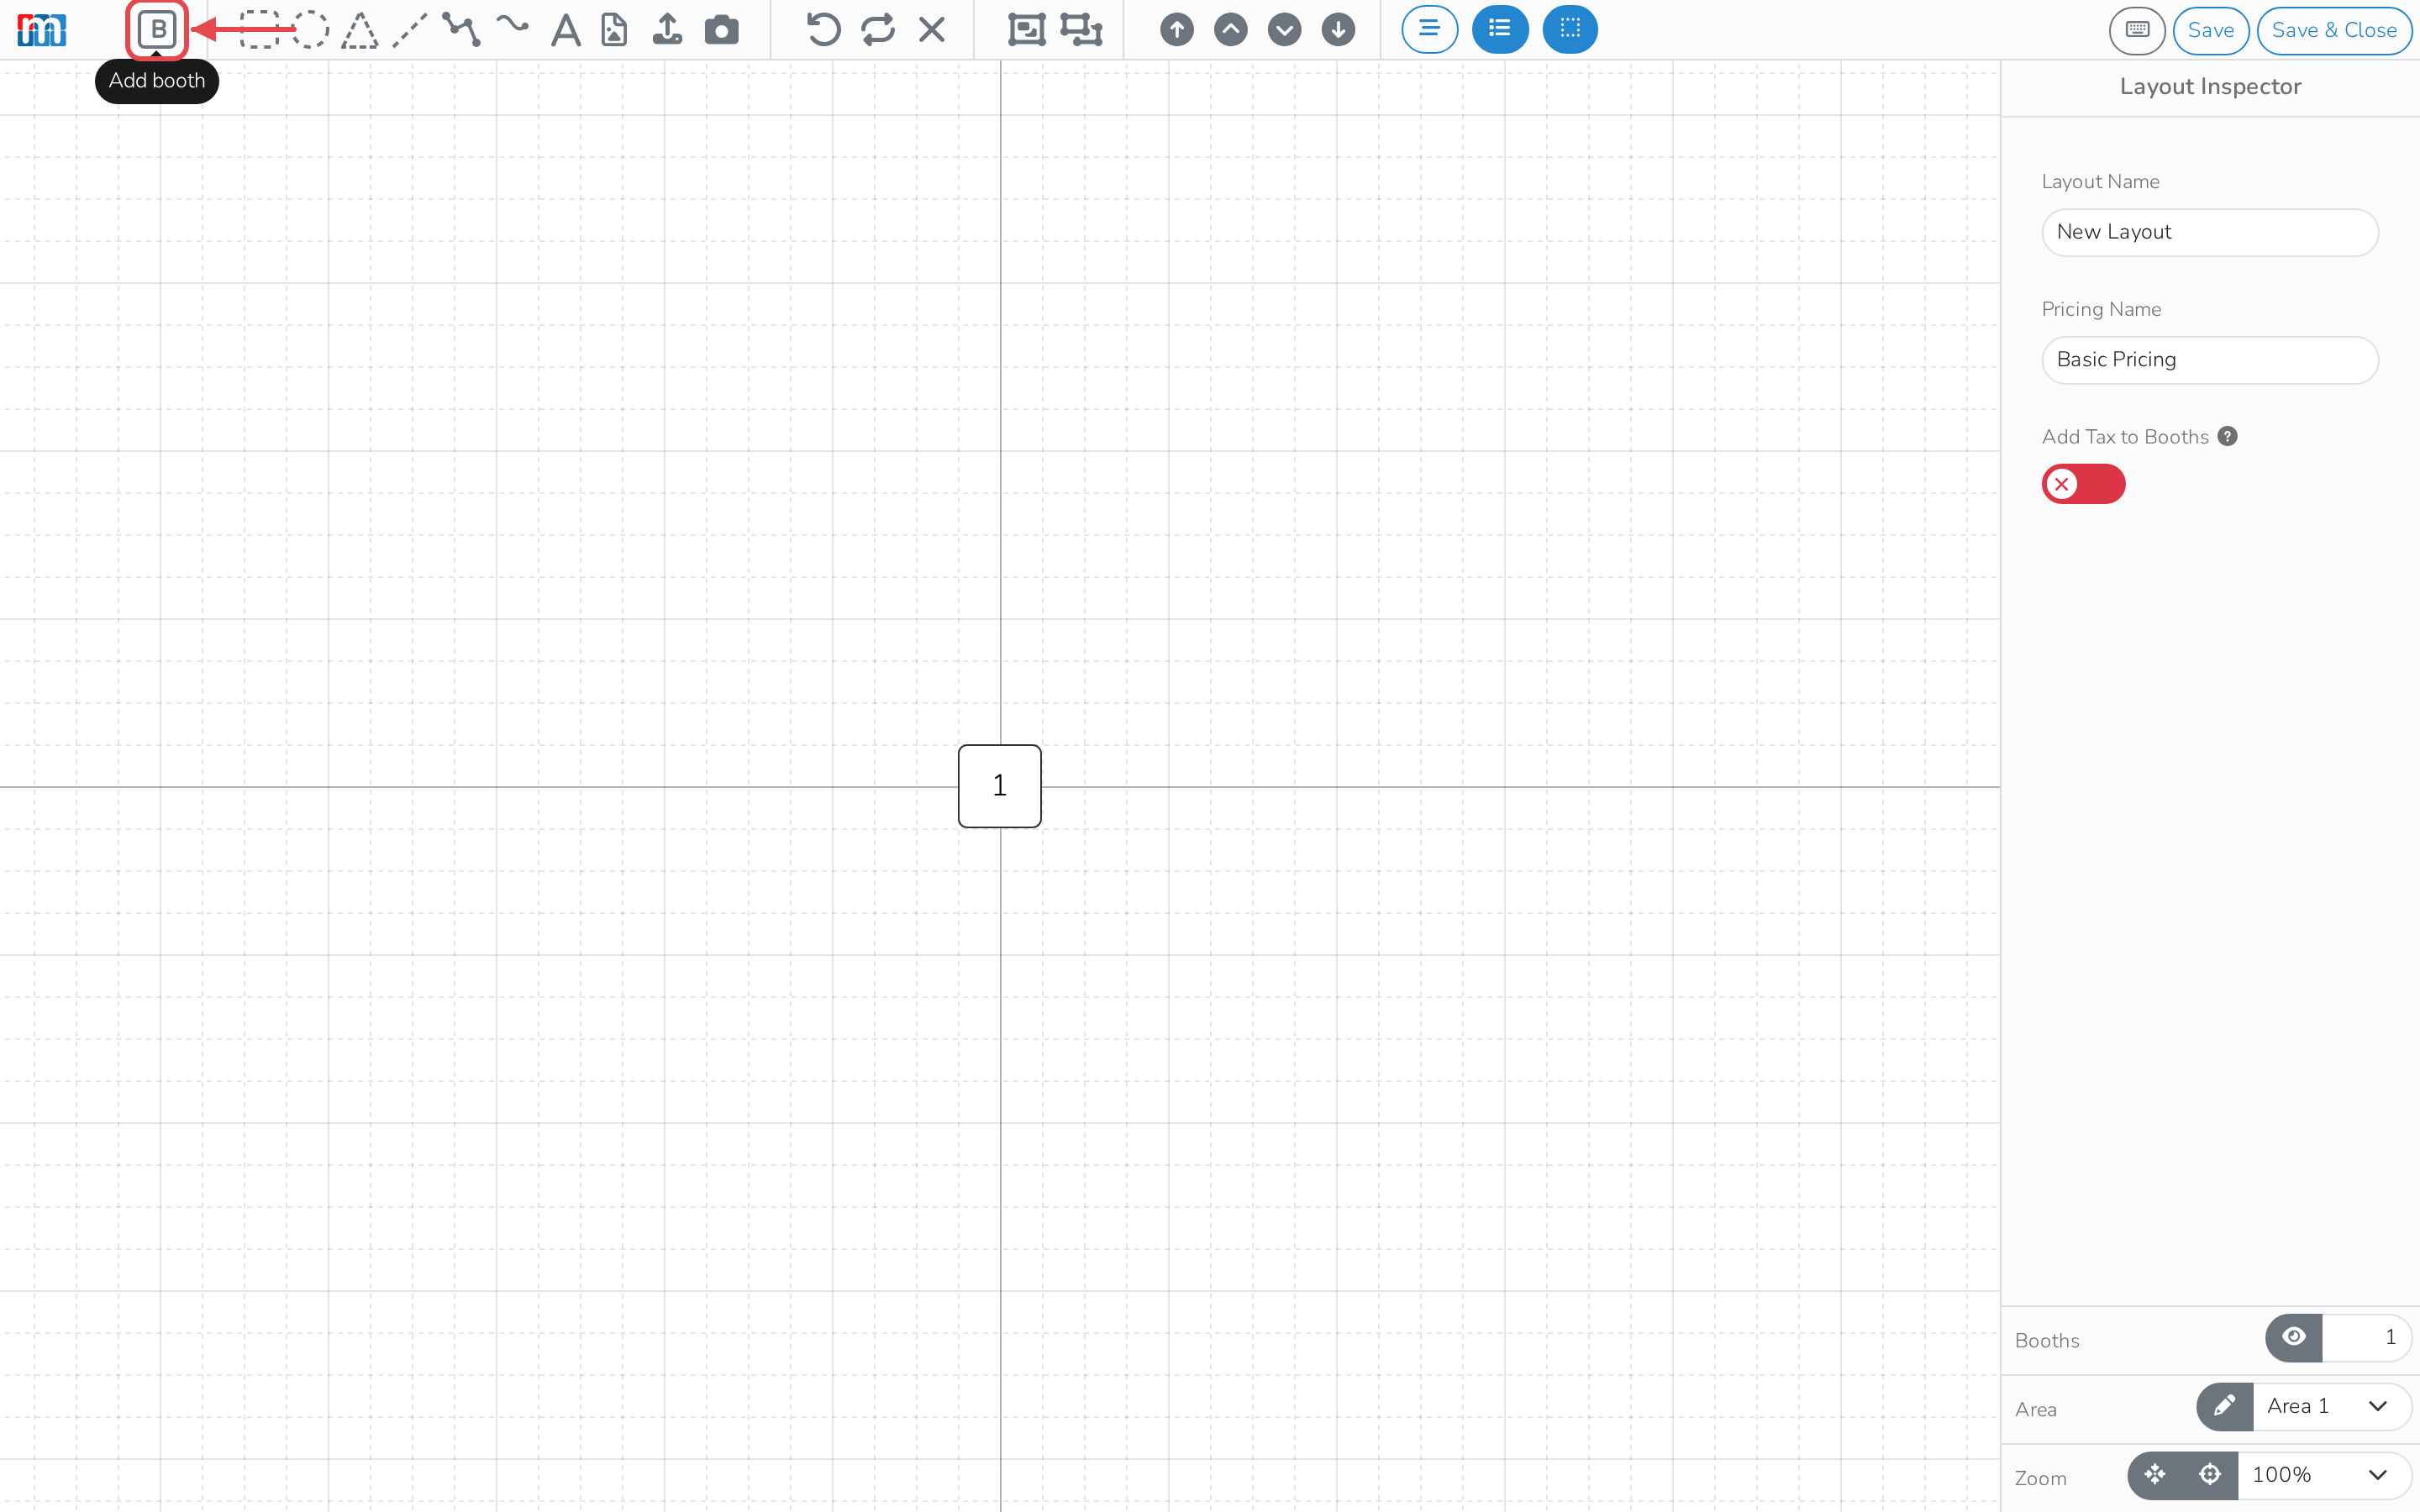Click the image file insert icon
This screenshot has height=1512, width=2420.
click(x=615, y=30)
